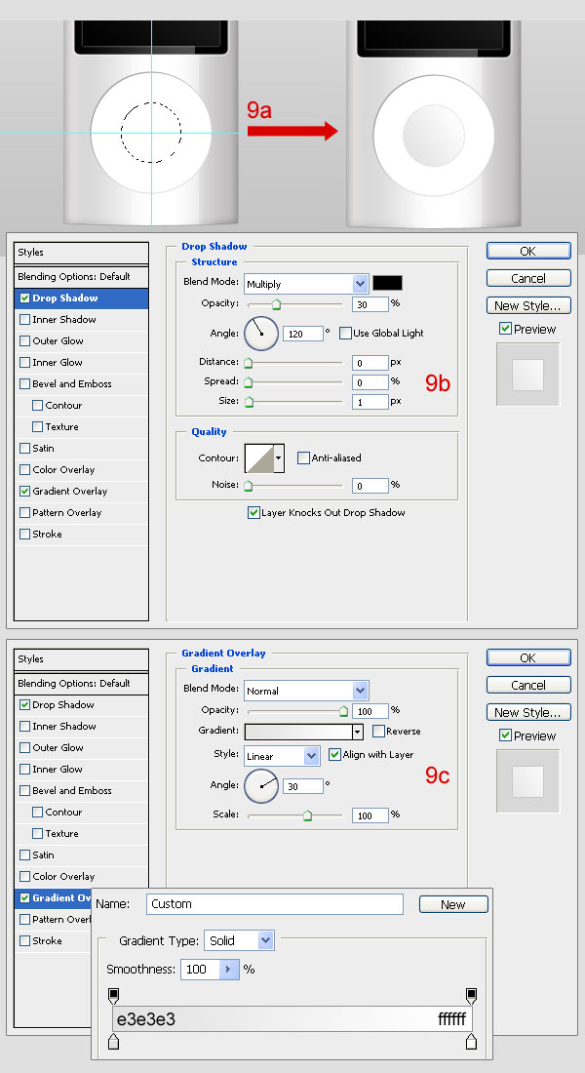Click the left black opacity stop

coord(113,995)
